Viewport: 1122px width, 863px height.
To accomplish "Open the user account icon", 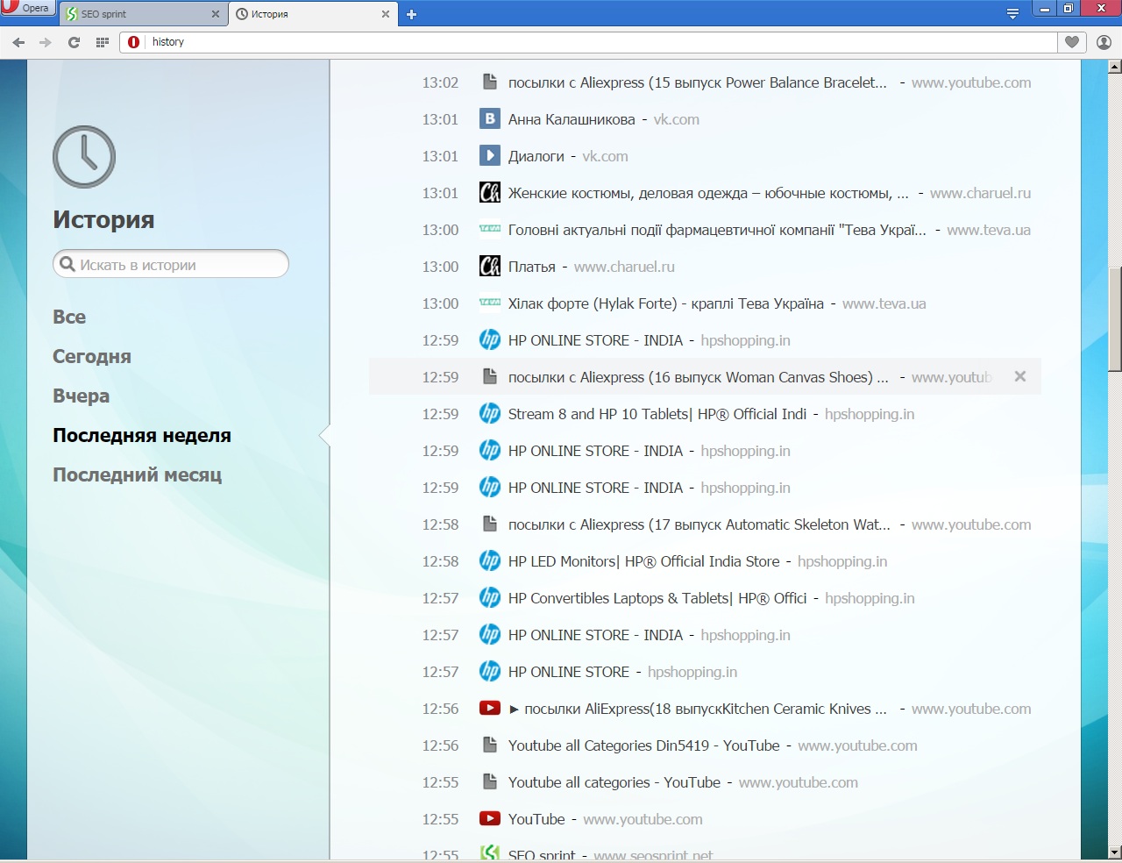I will pyautogui.click(x=1104, y=42).
